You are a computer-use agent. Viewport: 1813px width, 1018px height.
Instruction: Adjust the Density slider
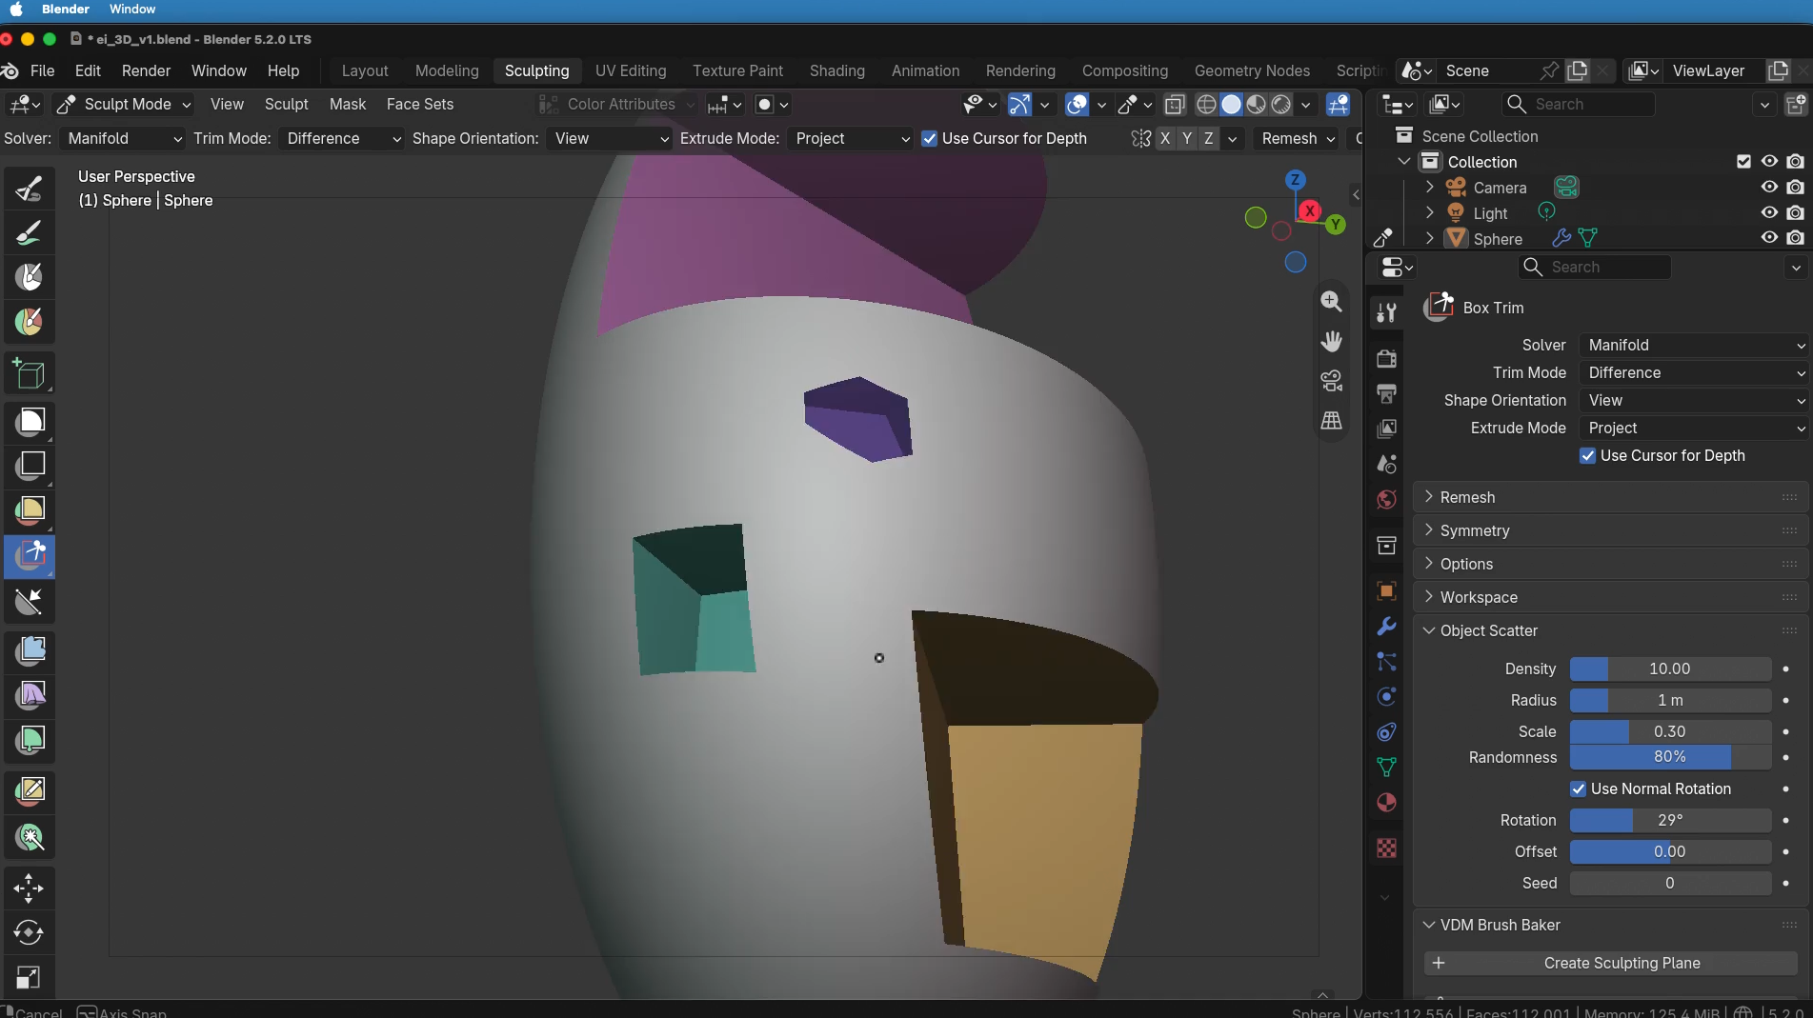pyautogui.click(x=1670, y=669)
